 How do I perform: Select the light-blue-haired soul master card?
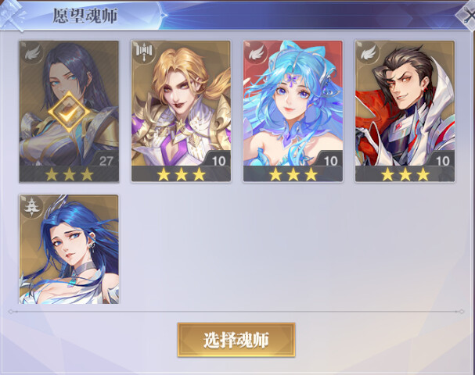point(293,111)
